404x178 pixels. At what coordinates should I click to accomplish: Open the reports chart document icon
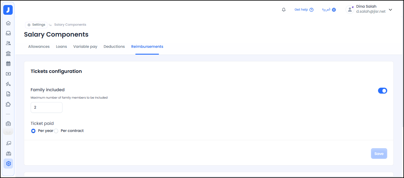(8, 94)
